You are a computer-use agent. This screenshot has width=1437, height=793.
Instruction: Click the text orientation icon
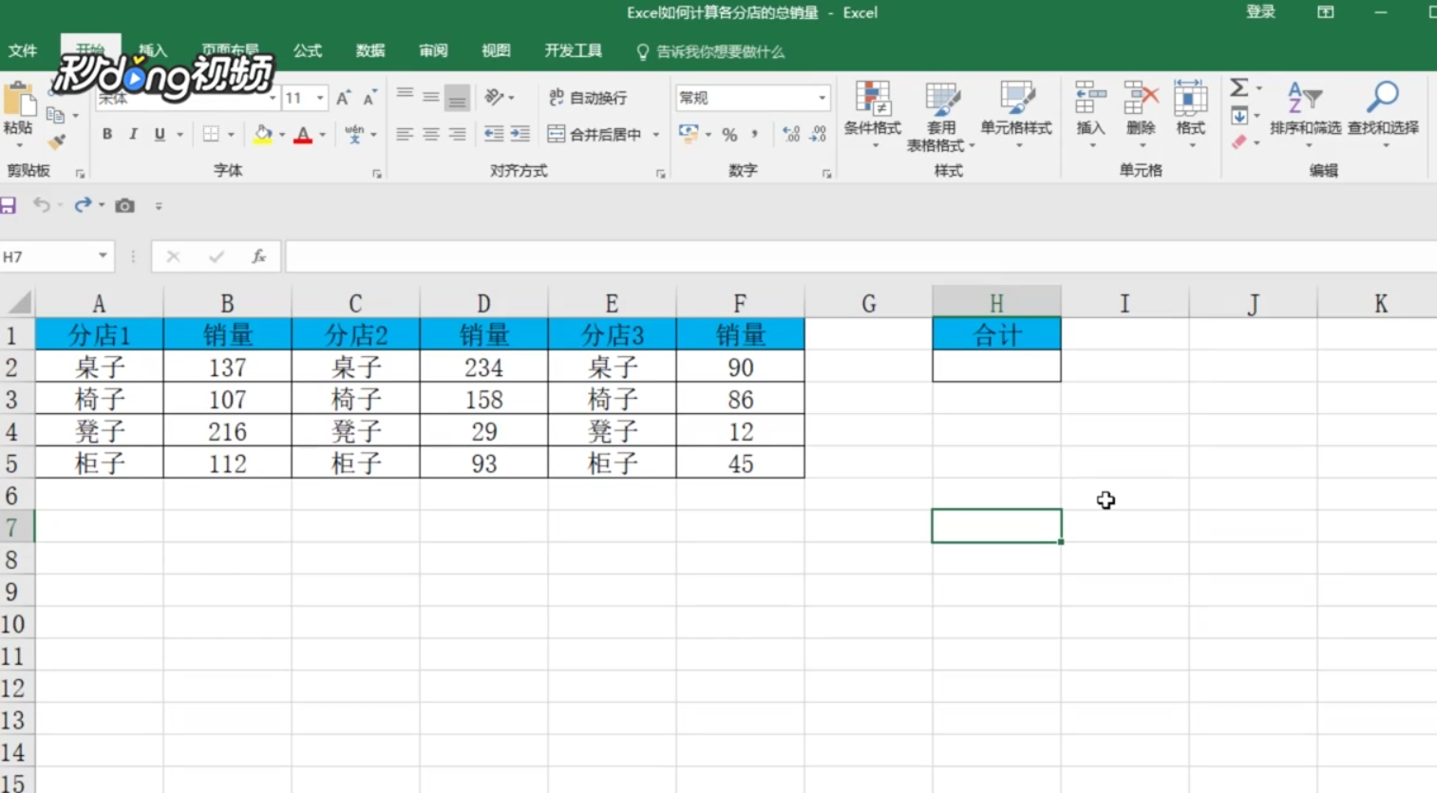click(x=494, y=97)
